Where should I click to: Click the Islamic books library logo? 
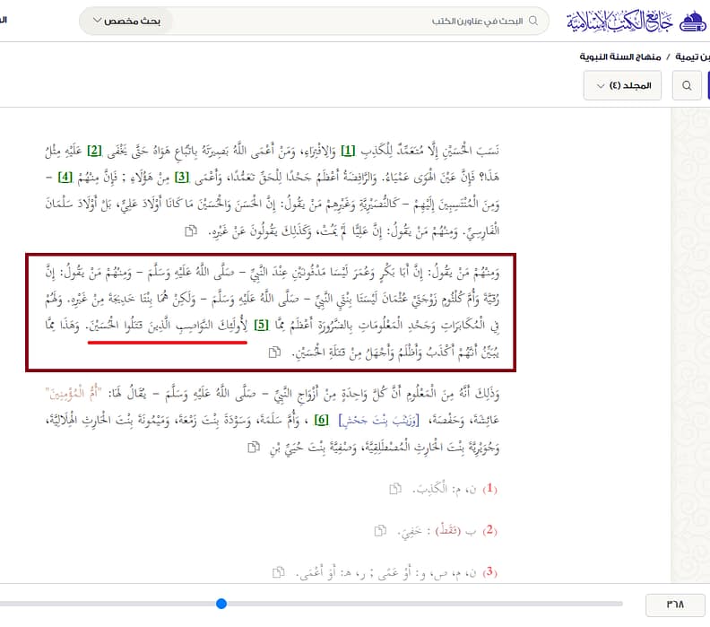coord(636,21)
